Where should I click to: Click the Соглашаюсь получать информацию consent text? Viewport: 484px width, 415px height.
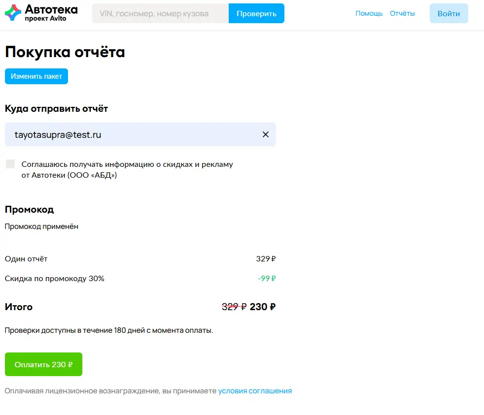point(127,169)
